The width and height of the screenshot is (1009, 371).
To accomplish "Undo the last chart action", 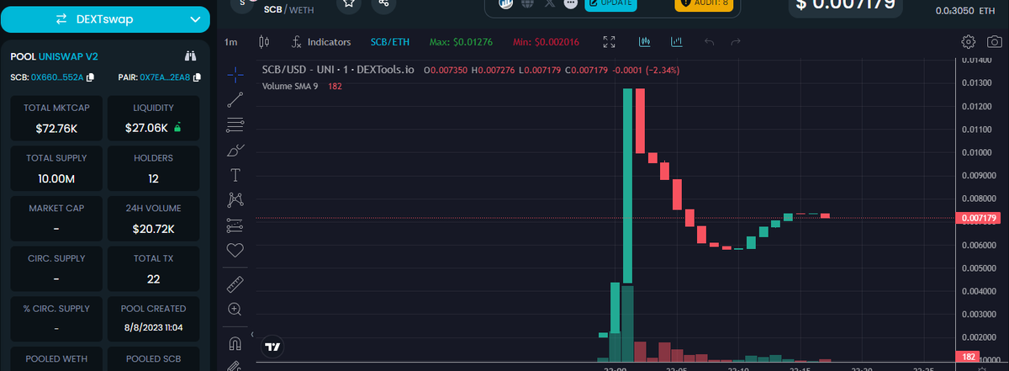I will [x=709, y=41].
